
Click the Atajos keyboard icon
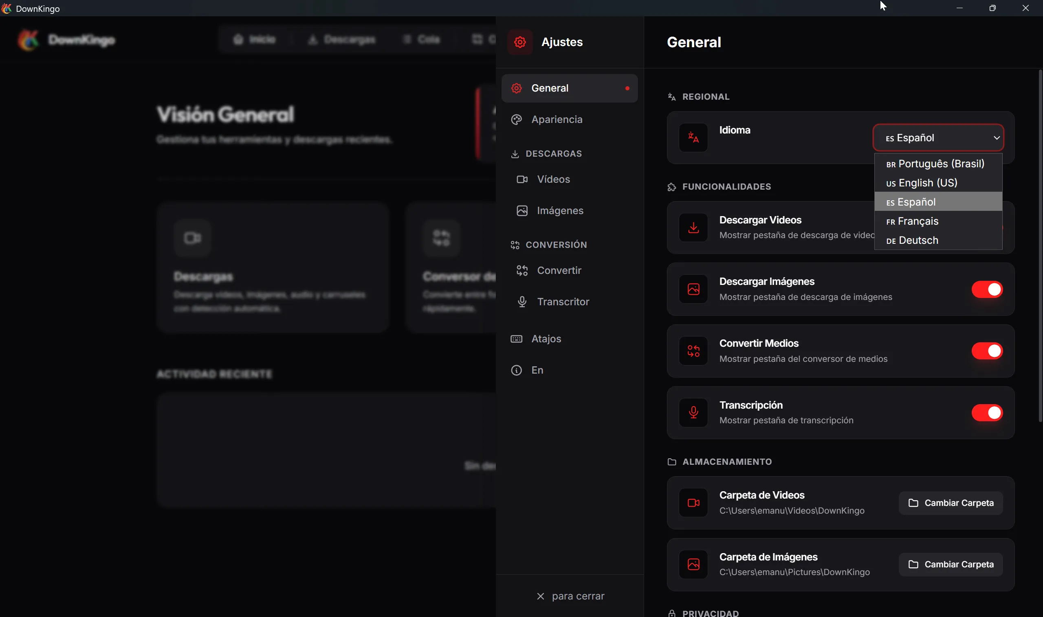coord(517,339)
